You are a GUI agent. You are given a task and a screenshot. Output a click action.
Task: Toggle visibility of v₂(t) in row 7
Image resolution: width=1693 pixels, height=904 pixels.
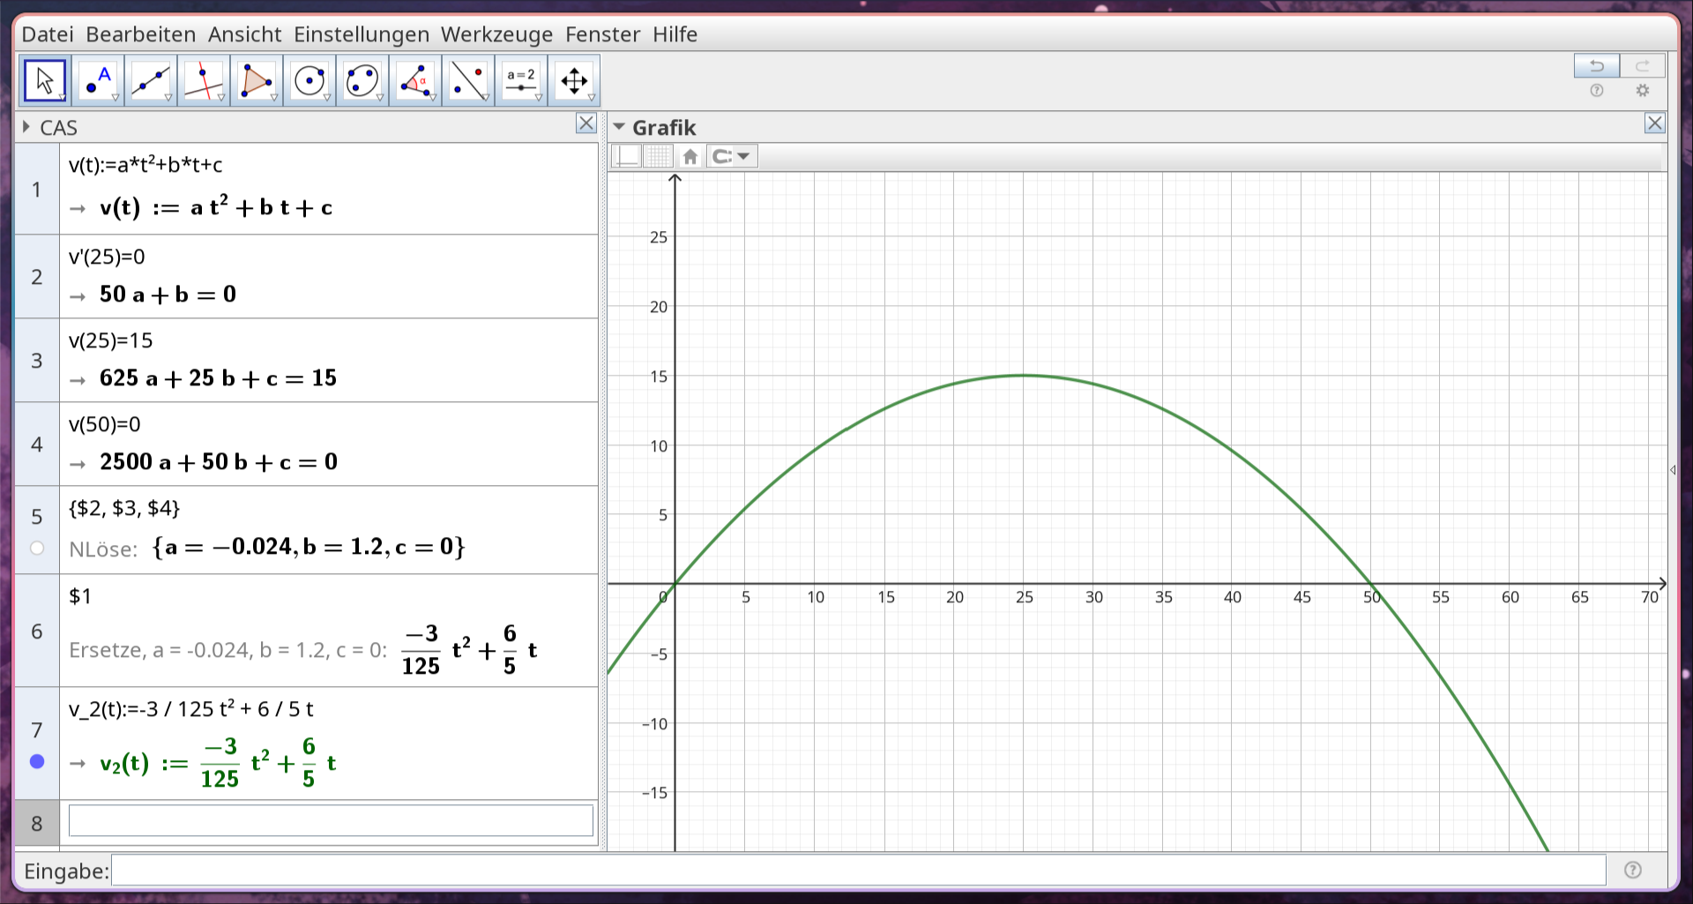coord(37,761)
